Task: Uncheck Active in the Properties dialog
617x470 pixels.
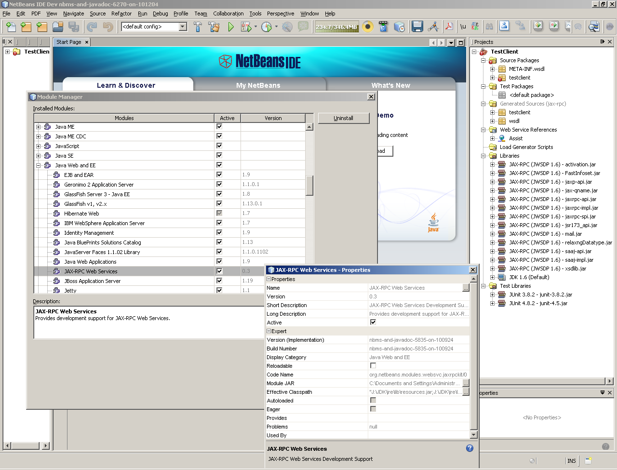Action: pos(373,322)
